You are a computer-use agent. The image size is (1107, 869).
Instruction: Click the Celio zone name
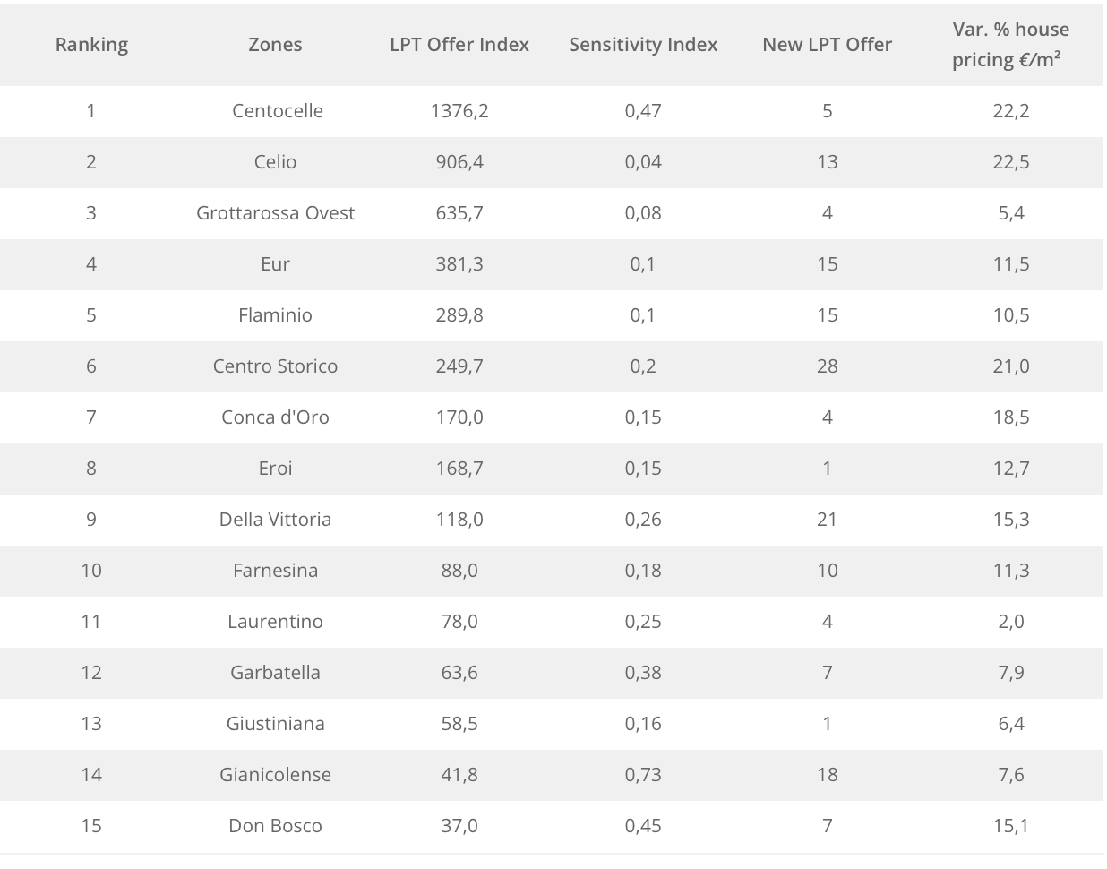(275, 162)
